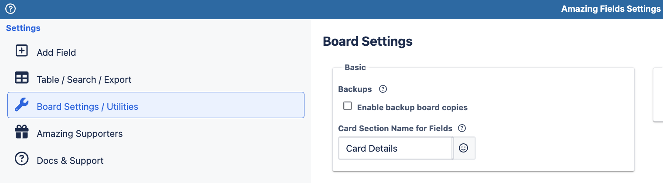Click the table grid icon in the sidebar

[x=21, y=78]
